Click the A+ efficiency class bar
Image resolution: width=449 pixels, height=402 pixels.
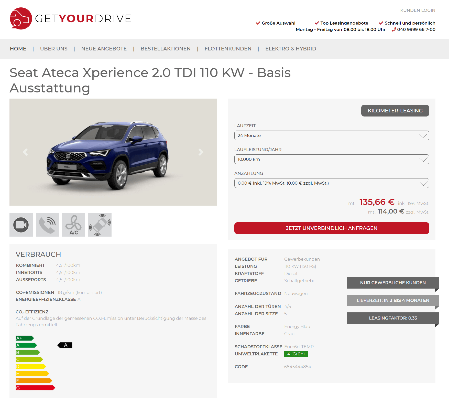[25, 338]
